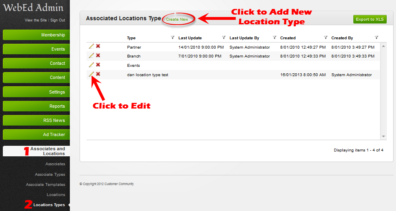Click 16/01/2013 8:00:50 AM created cell
Image resolution: width=396 pixels, height=211 pixels.
(x=303, y=75)
